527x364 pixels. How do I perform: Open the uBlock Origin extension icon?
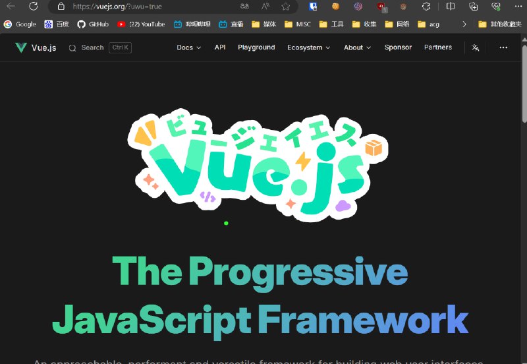coord(381,7)
